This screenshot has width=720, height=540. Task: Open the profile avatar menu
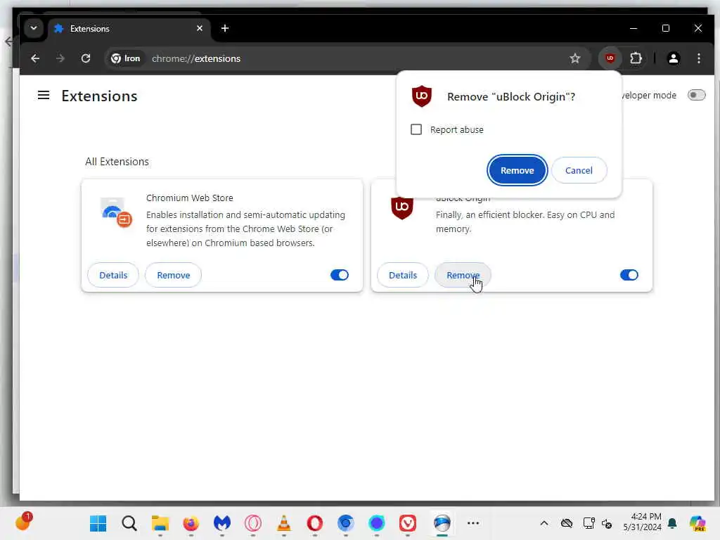[x=673, y=58]
